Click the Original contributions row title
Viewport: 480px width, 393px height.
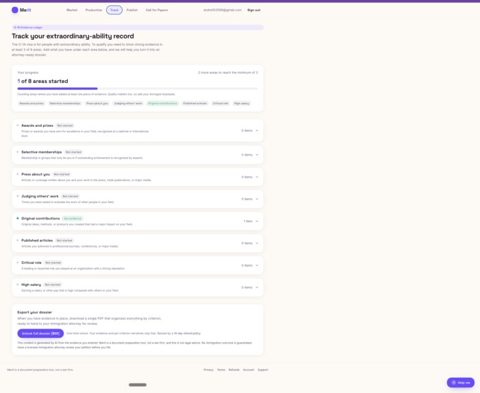(x=40, y=218)
